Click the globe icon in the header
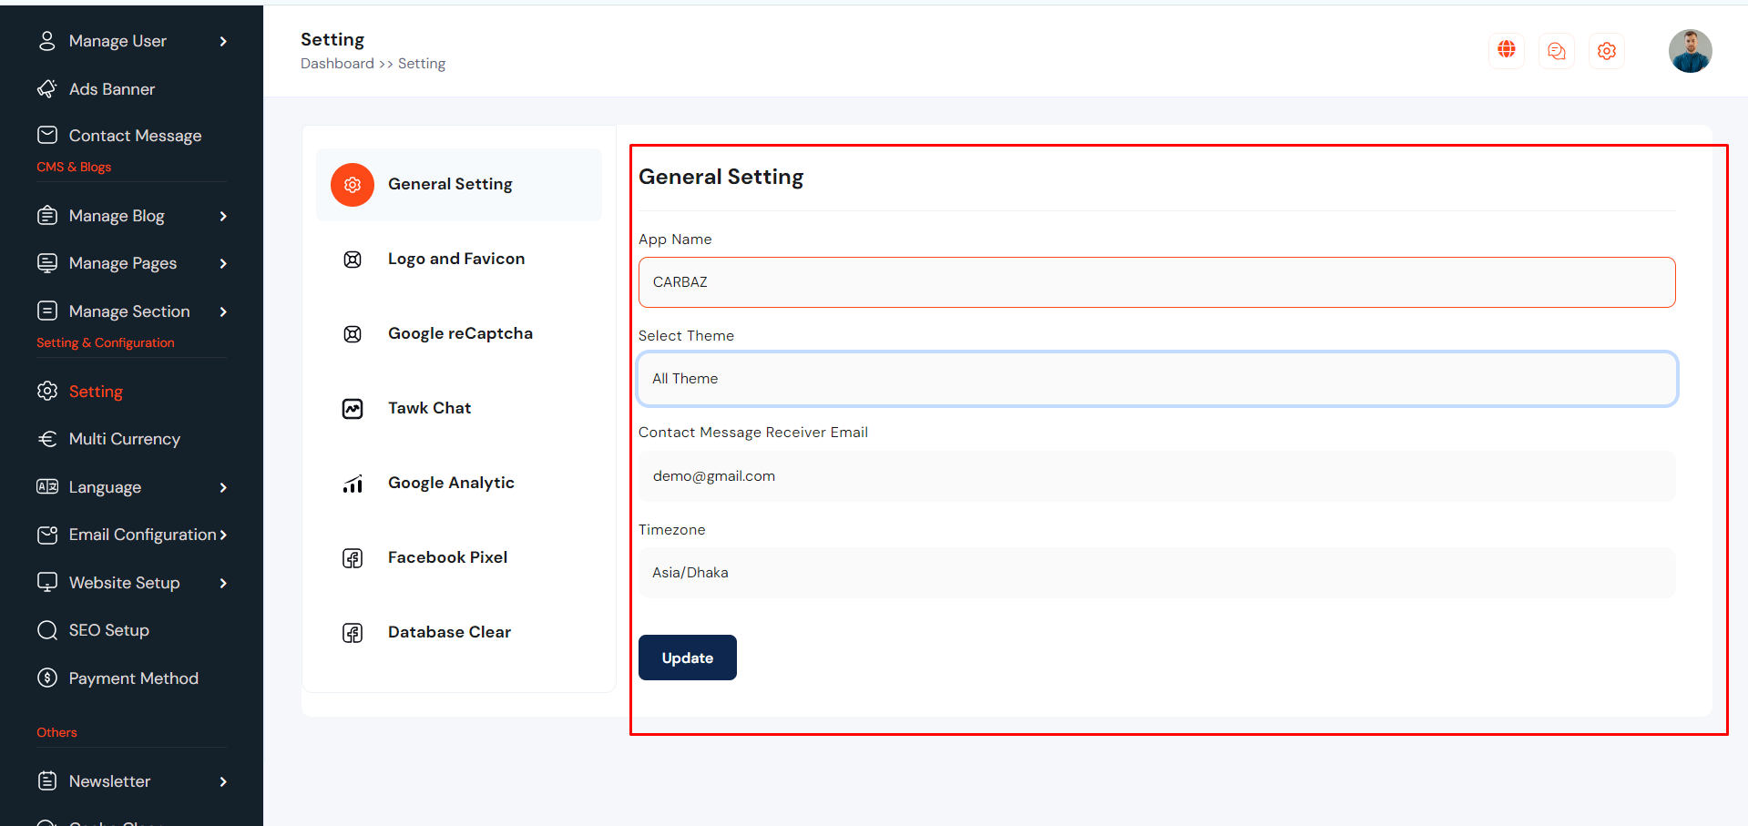This screenshot has height=826, width=1748. pos(1507,50)
